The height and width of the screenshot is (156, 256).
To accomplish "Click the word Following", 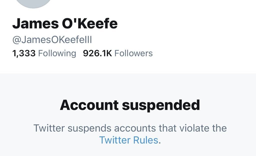I will point(57,53).
